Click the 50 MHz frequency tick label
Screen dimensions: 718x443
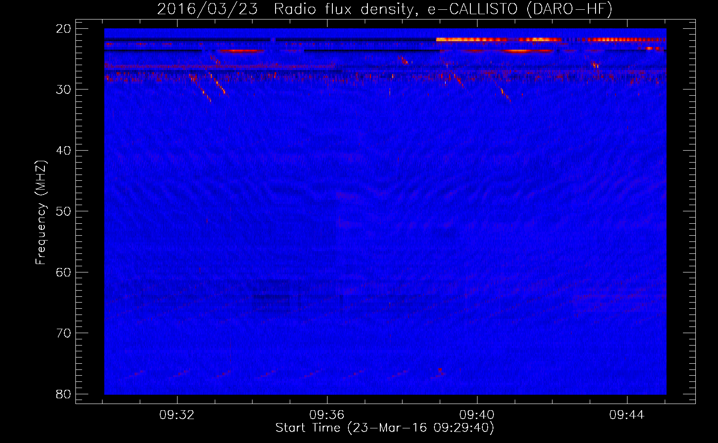tap(63, 211)
